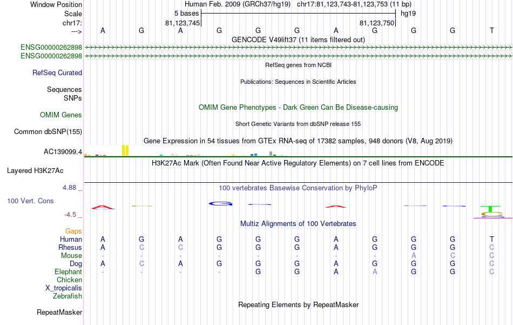Click the Zebrafish alignment row label
The height and width of the screenshot is (325, 513).
67,296
